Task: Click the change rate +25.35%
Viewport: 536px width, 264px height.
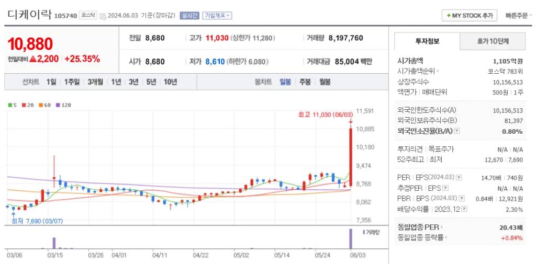Action: 82,59
